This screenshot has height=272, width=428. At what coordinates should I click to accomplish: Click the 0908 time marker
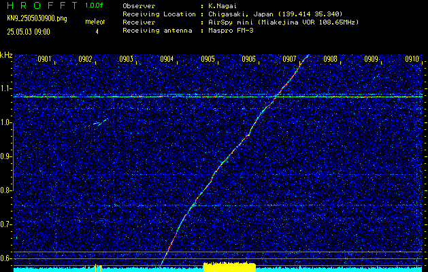pyautogui.click(x=330, y=59)
